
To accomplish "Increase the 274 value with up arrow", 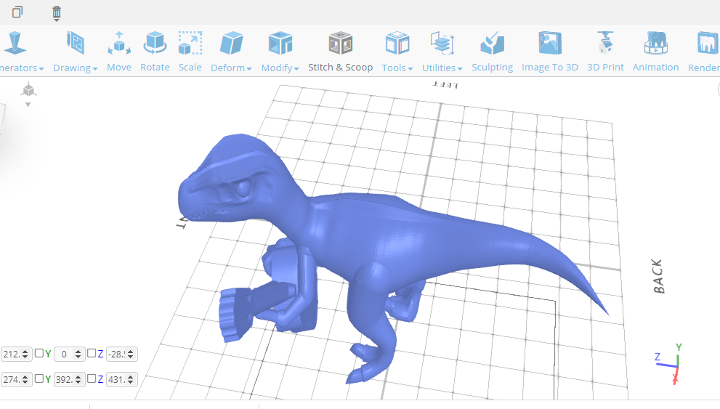I will 25,377.
